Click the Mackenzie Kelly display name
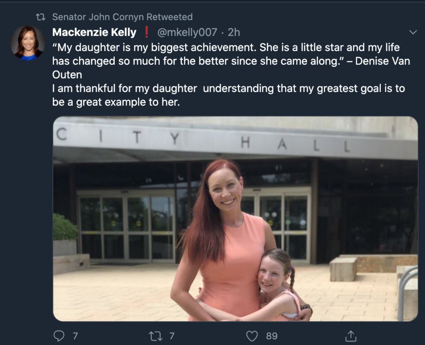This screenshot has width=425, height=345. click(94, 32)
